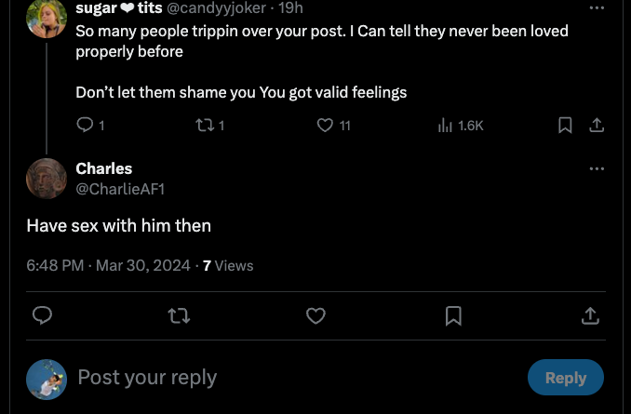Viewport: 631px width, 414px height.
Task: Share Charles's post via share icon
Action: pos(590,315)
